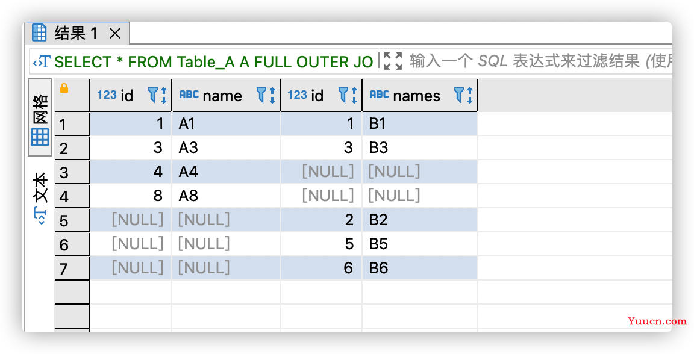Image resolution: width=694 pixels, height=354 pixels.
Task: Select row number 7 header
Action: pos(72,268)
